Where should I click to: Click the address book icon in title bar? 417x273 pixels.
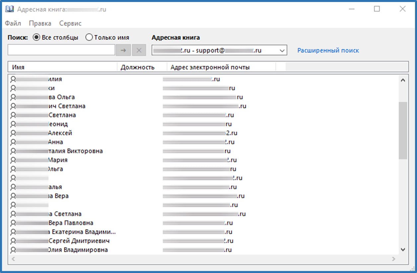10,9
